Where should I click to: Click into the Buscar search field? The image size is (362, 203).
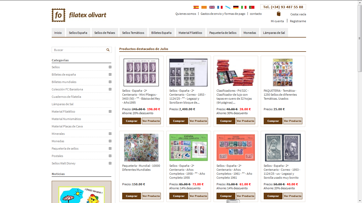79,50
